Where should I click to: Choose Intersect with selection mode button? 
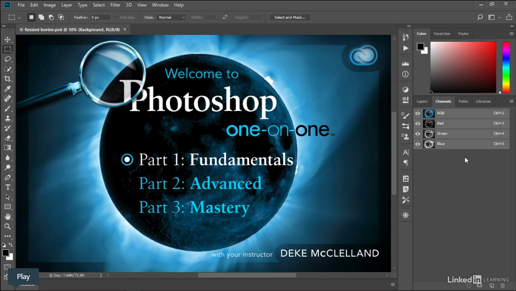click(61, 18)
